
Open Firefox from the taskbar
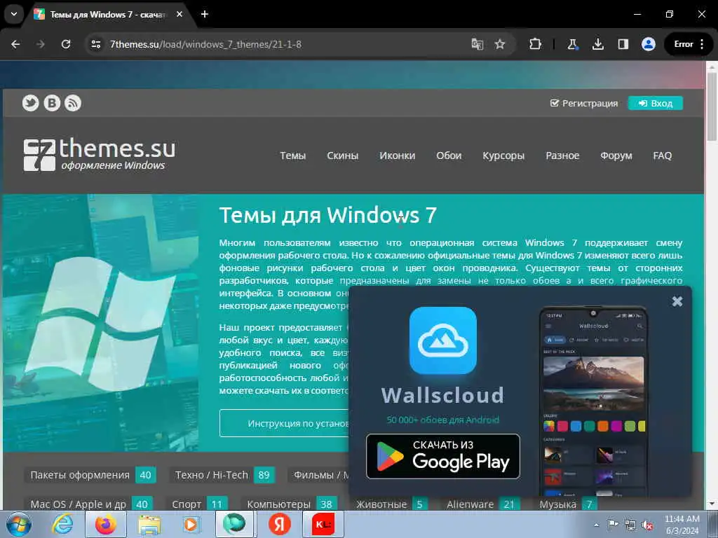pyautogui.click(x=106, y=524)
